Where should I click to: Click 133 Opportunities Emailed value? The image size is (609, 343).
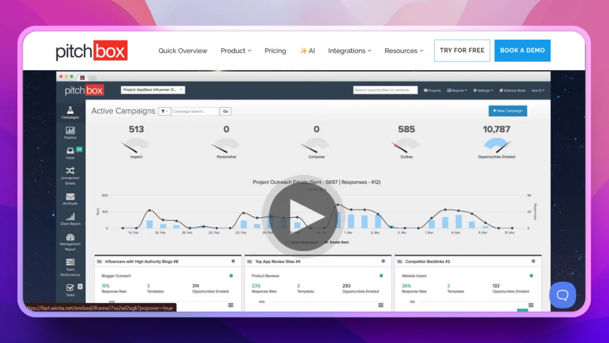496,286
